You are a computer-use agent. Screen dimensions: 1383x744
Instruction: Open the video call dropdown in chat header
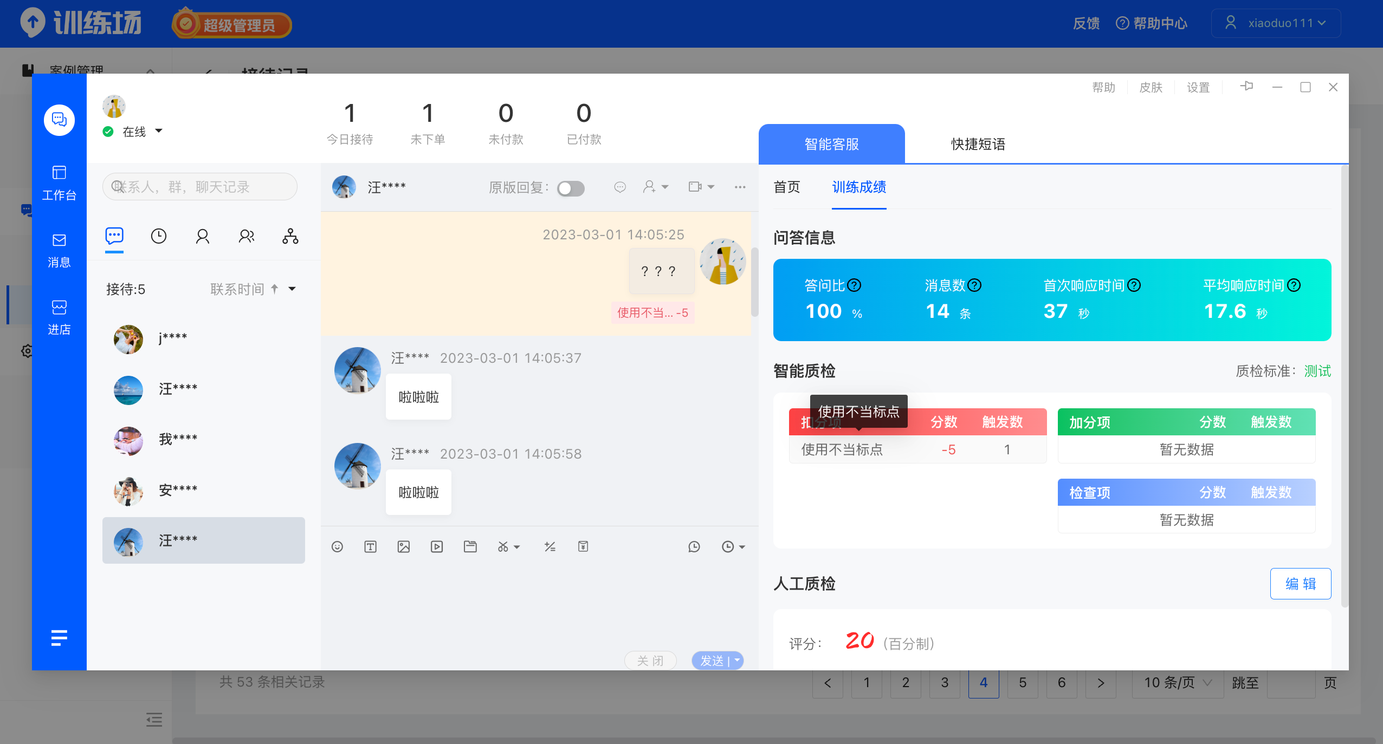tap(701, 187)
